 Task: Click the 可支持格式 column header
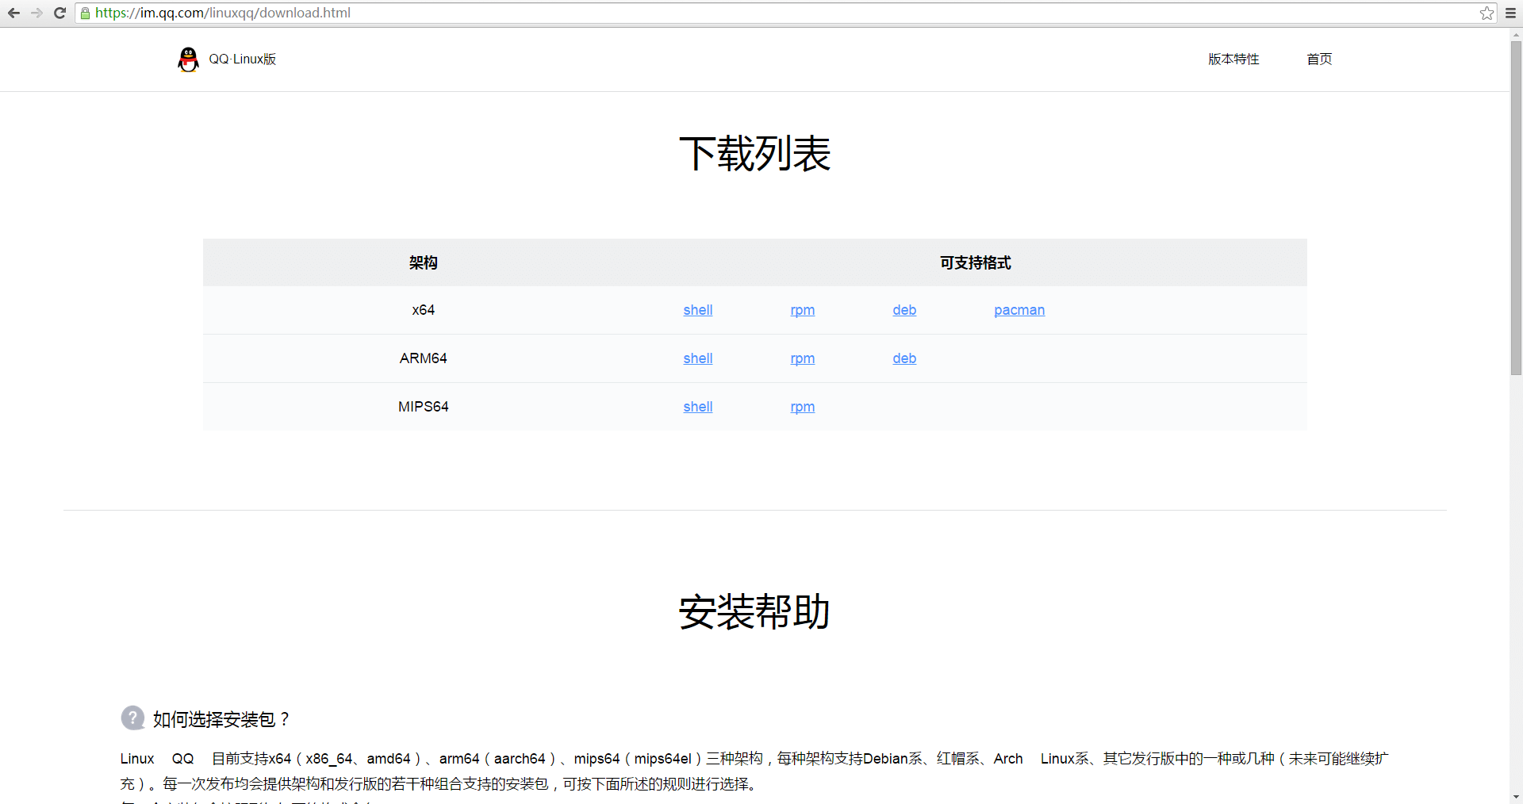pos(976,262)
